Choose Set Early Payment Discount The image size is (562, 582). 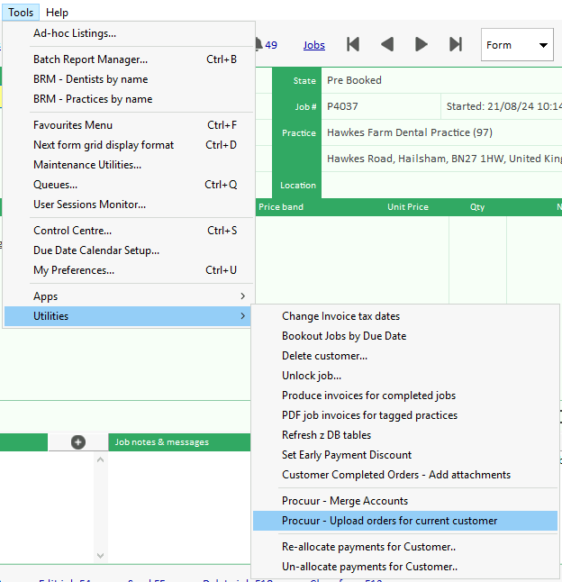pyautogui.click(x=347, y=455)
